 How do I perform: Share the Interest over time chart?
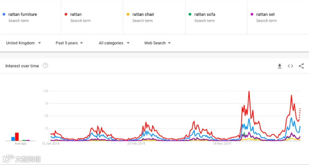[x=301, y=66]
